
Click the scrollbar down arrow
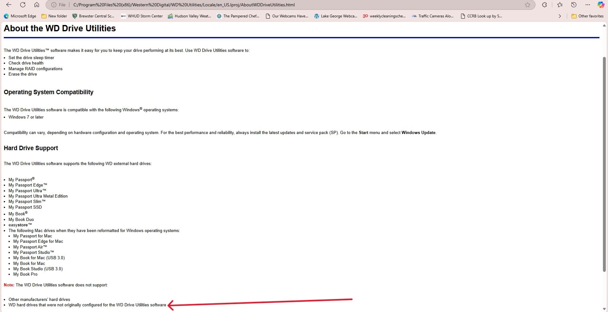(604, 309)
